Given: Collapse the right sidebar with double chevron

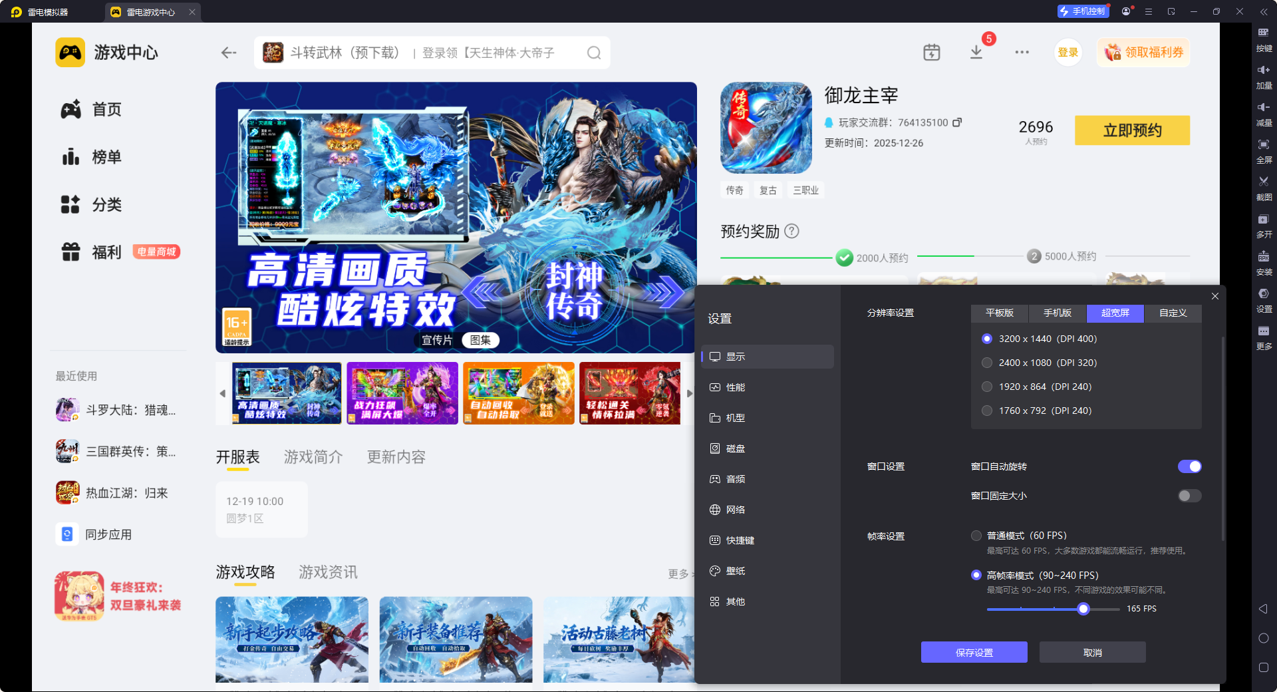Looking at the screenshot, I should click(x=1264, y=11).
